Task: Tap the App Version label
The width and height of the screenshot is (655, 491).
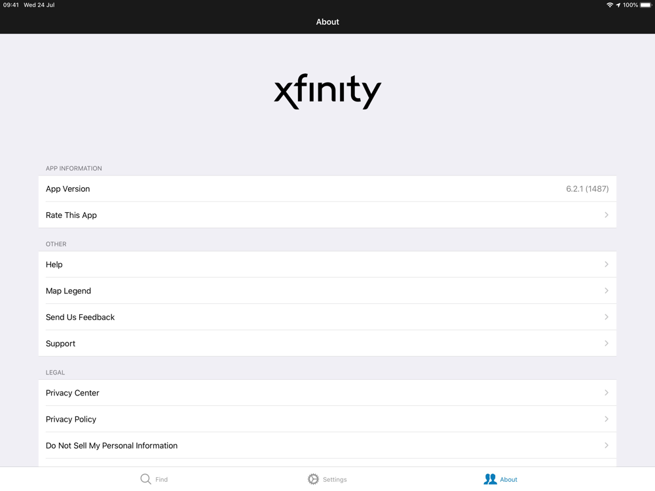Action: [x=67, y=189]
